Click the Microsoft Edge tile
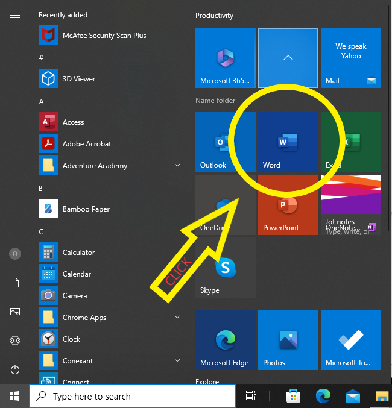Viewport: 392px width, 408px height. coord(225,340)
